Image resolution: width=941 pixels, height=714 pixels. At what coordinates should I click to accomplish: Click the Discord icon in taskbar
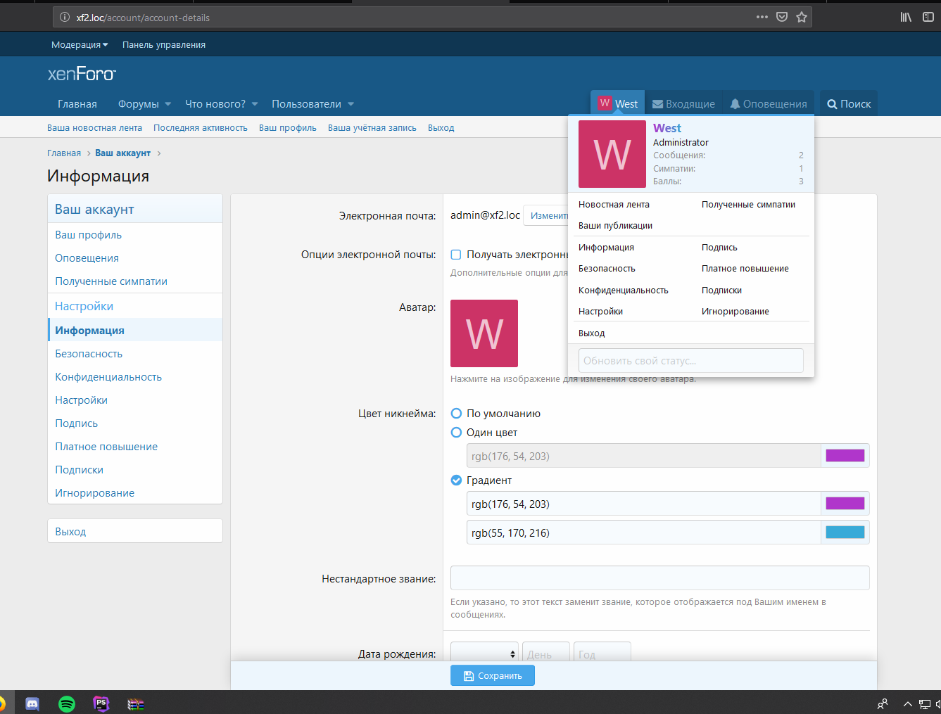tap(32, 703)
